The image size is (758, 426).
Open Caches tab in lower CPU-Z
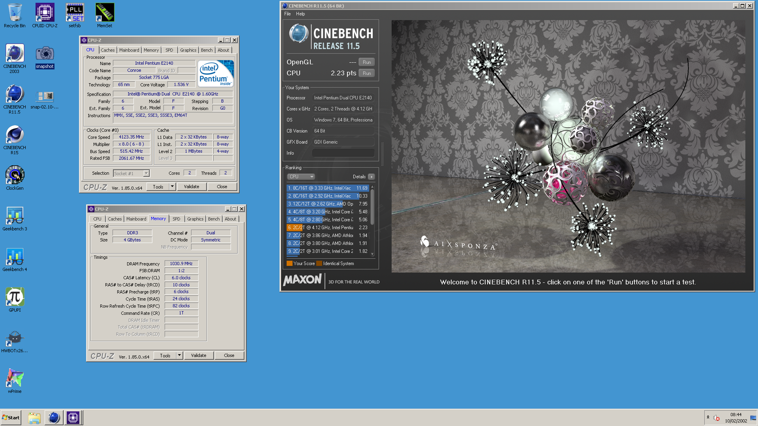[x=114, y=219]
